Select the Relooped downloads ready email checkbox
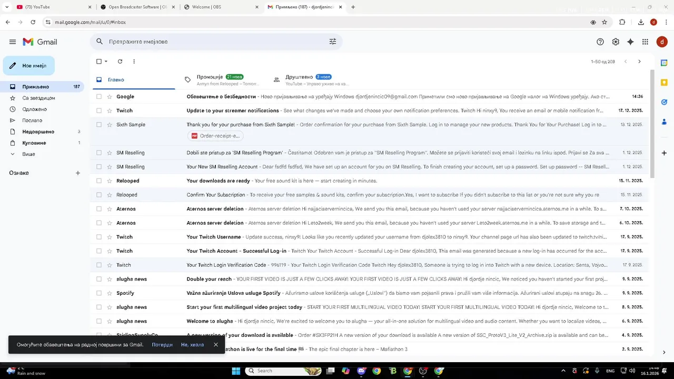The width and height of the screenshot is (674, 379). pyautogui.click(x=98, y=181)
